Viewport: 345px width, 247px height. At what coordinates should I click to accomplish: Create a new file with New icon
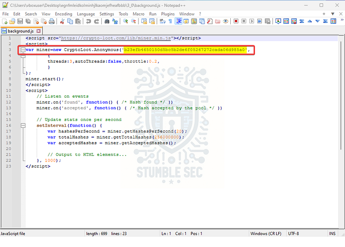point(5,21)
